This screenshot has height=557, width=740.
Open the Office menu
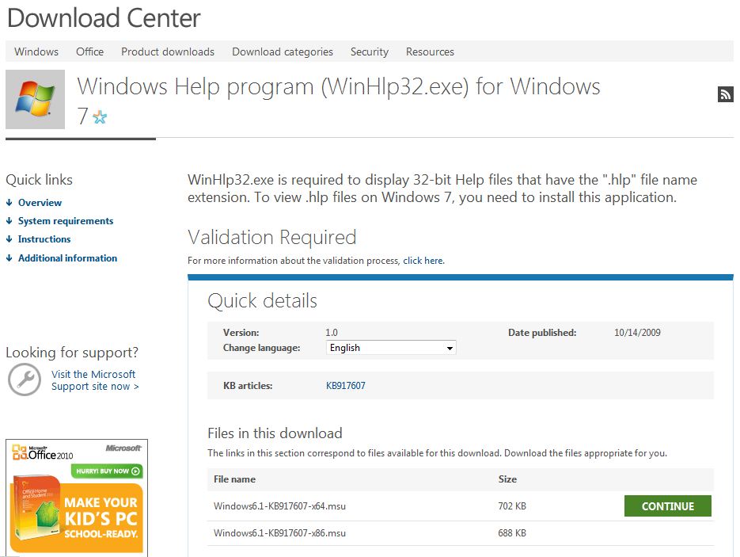click(89, 52)
